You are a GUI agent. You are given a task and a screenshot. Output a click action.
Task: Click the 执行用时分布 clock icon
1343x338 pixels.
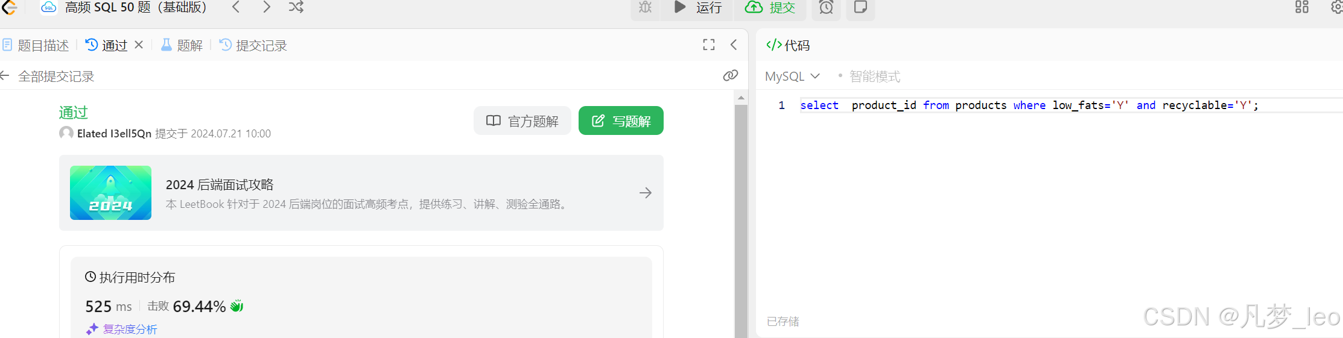[x=90, y=277]
